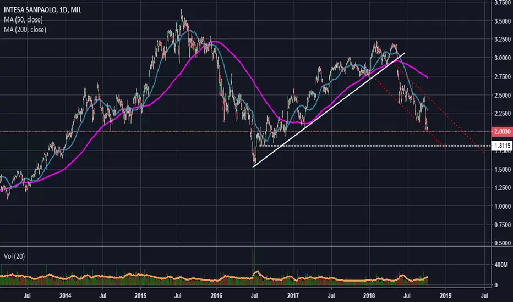Click the 3.0000 price axis label
The height and width of the screenshot is (302, 513).
[x=502, y=58]
